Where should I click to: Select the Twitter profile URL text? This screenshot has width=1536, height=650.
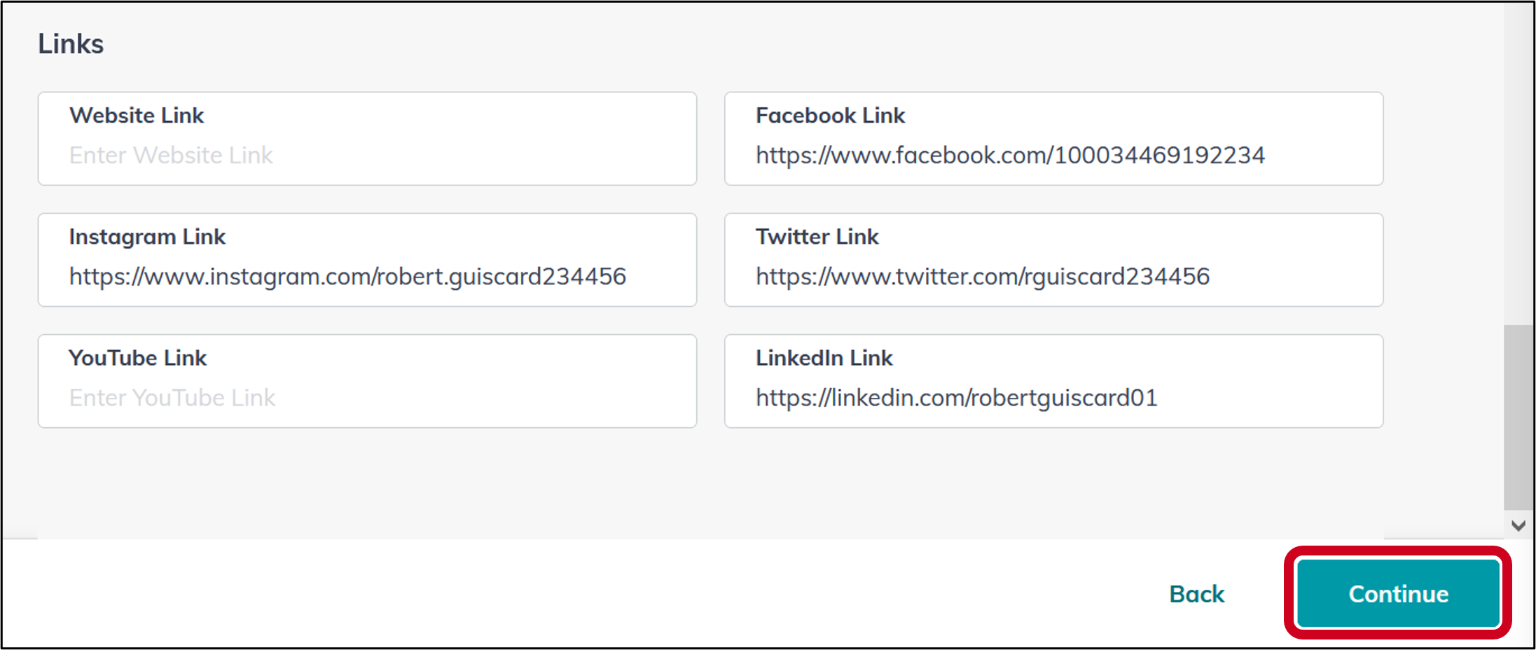pos(982,276)
